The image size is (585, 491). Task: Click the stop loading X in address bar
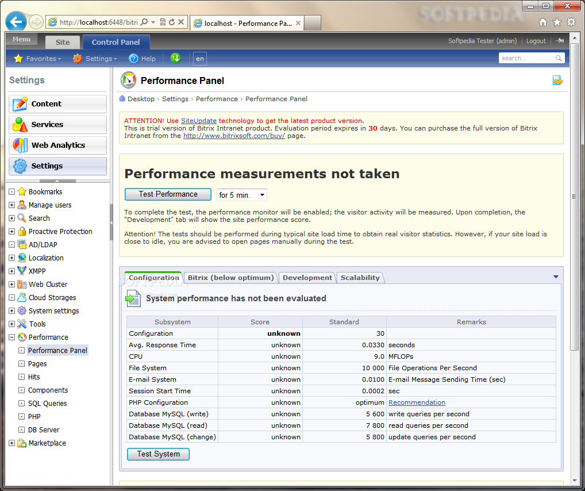[181, 22]
